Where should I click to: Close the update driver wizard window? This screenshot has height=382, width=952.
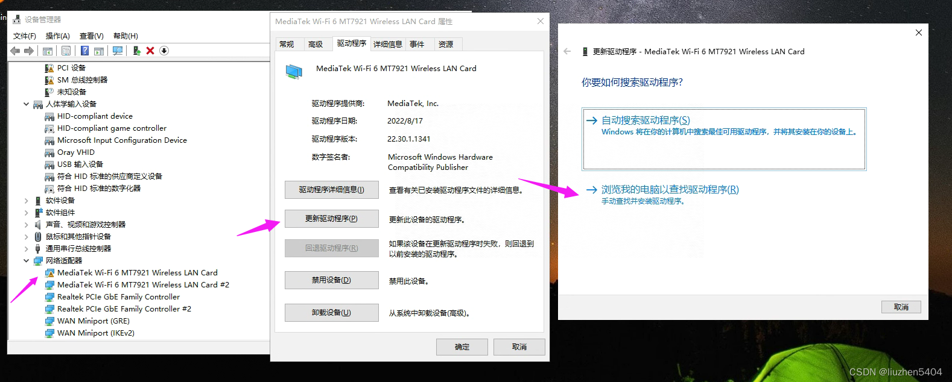(x=919, y=33)
